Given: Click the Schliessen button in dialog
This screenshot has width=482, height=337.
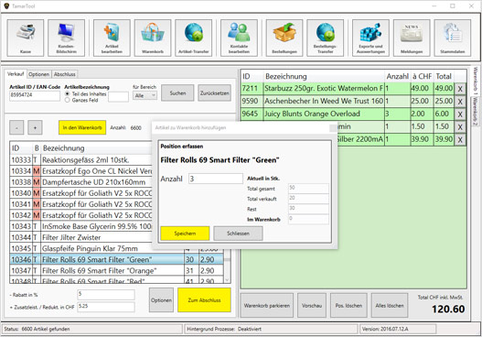Looking at the screenshot, I should (x=238, y=234).
